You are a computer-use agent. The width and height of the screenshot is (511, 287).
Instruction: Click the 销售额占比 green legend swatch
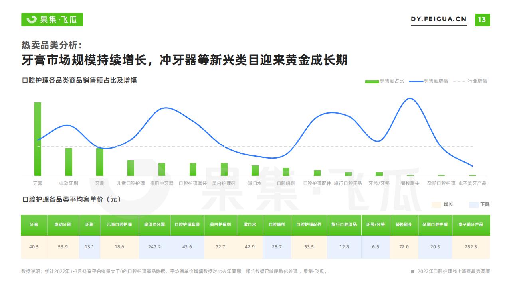point(372,81)
